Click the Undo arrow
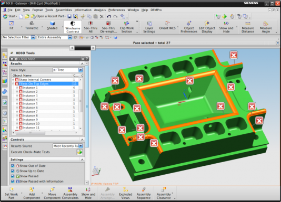 [x=109, y=16]
